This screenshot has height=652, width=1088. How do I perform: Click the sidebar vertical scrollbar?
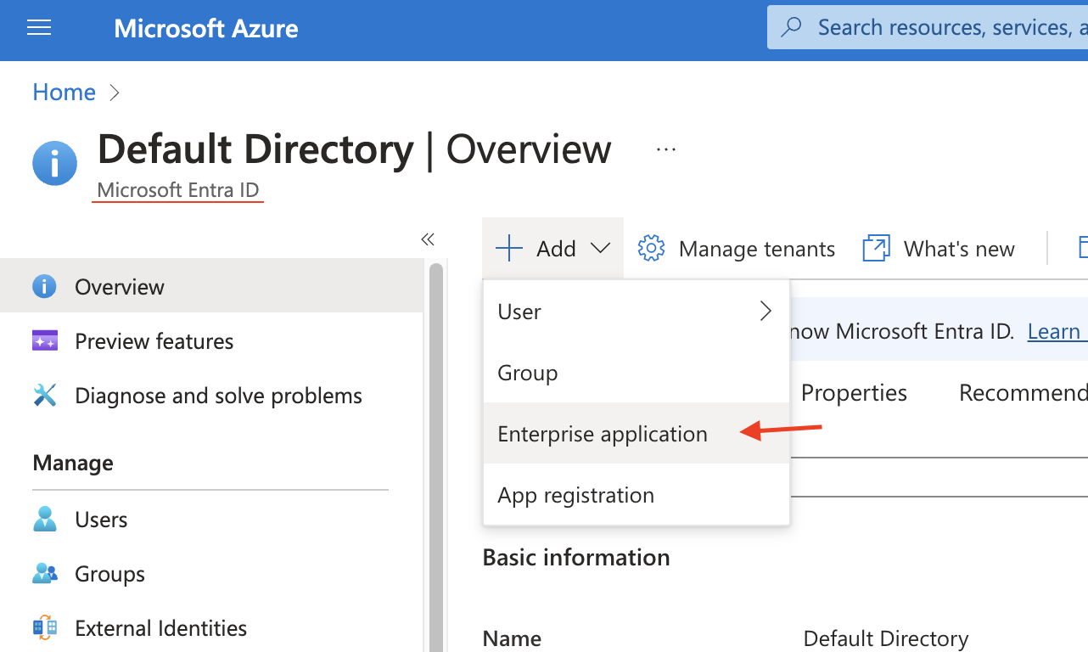click(436, 457)
